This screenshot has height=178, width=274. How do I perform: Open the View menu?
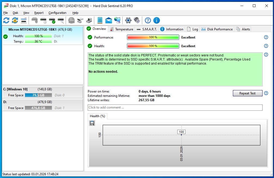26,13
